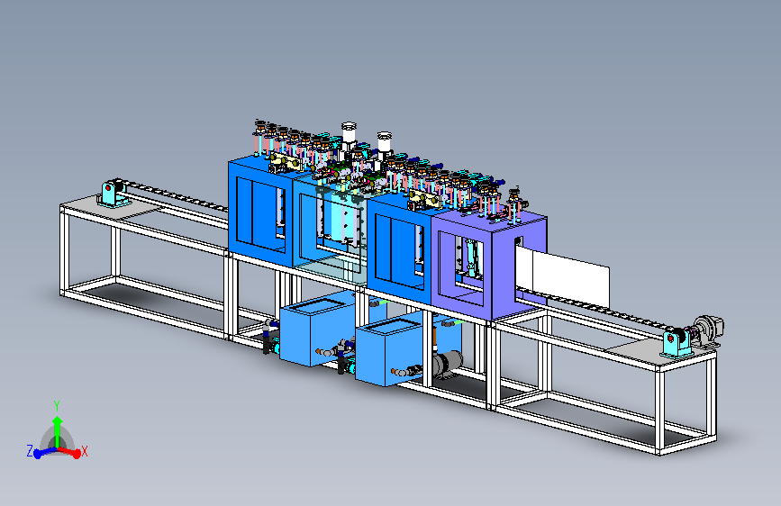Image resolution: width=781 pixels, height=506 pixels.
Task: Select the grey pump motor beside the smaller blue tank
Action: tap(448, 365)
